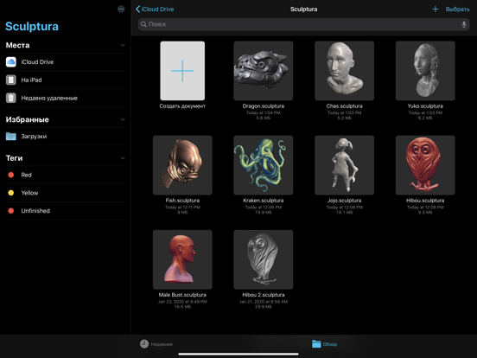Filter by Red tag label
This screenshot has width=477, height=358.
point(26,175)
